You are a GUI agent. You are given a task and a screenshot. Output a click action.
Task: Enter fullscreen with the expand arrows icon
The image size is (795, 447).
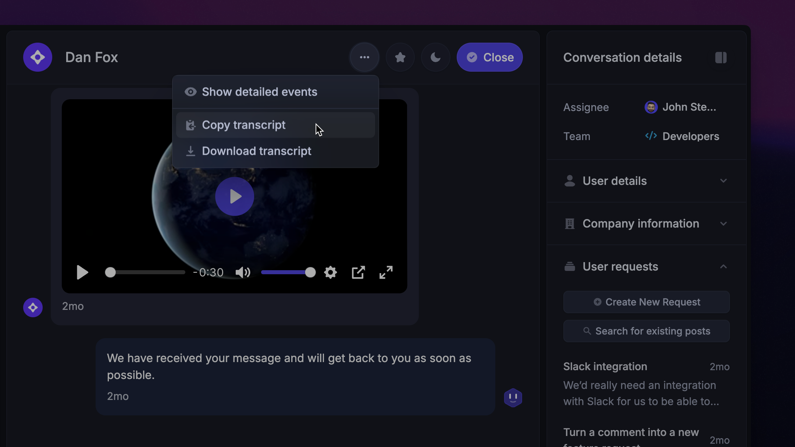(x=386, y=272)
